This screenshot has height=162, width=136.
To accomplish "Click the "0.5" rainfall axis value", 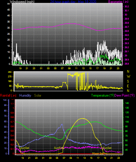I will [12, 131].
